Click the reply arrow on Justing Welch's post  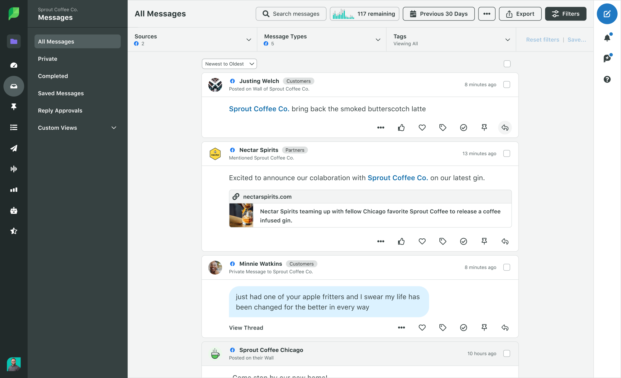[505, 128]
